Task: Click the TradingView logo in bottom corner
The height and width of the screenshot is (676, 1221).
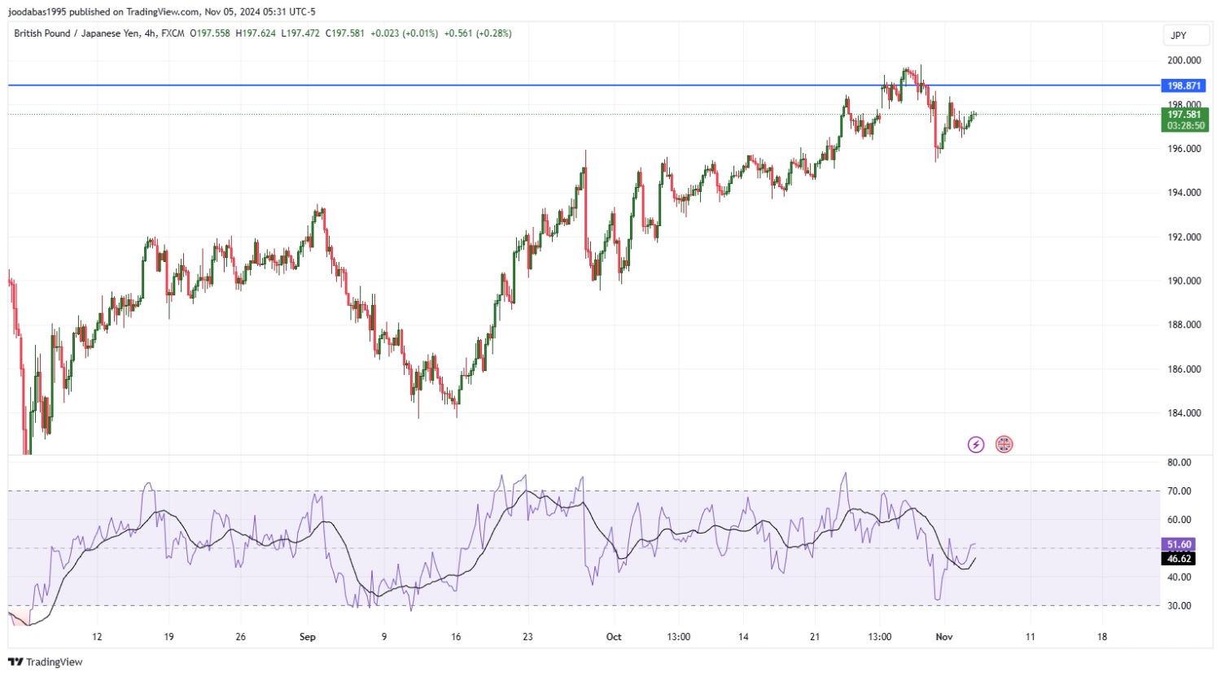Action: pyautogui.click(x=46, y=662)
